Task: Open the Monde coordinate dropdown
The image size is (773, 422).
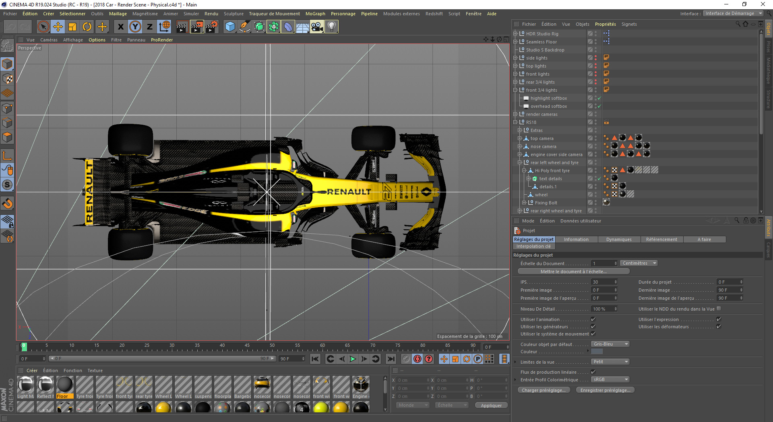Action: tap(413, 405)
